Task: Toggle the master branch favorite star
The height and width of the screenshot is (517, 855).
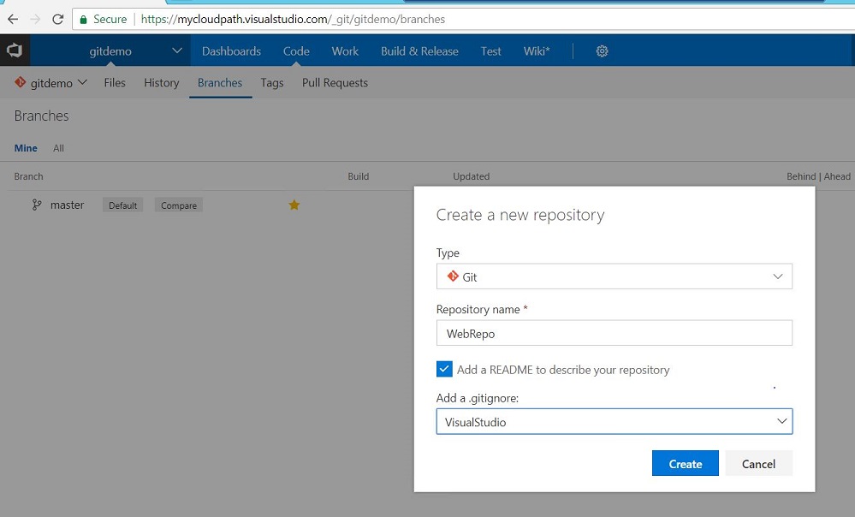Action: [294, 205]
